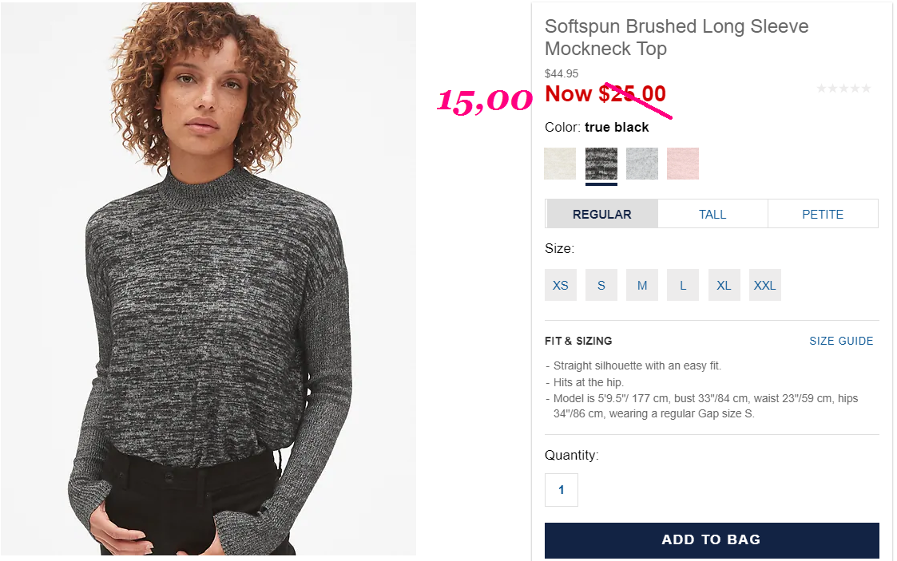
Task: Select the cream color swatch
Action: 560,164
